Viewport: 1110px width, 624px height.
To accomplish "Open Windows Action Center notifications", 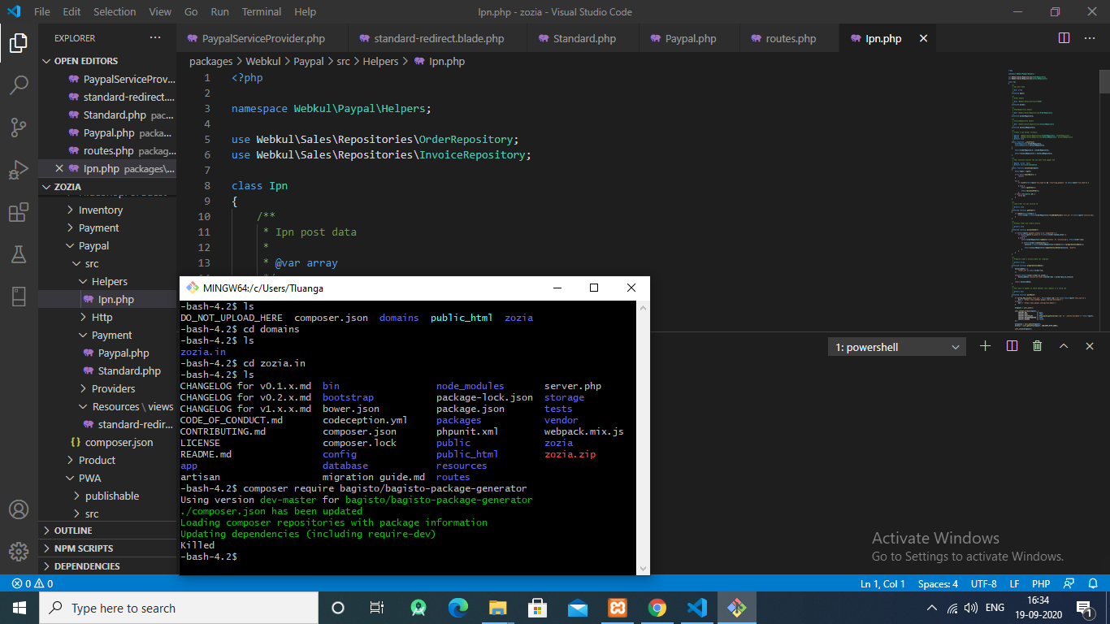I will point(1083,608).
